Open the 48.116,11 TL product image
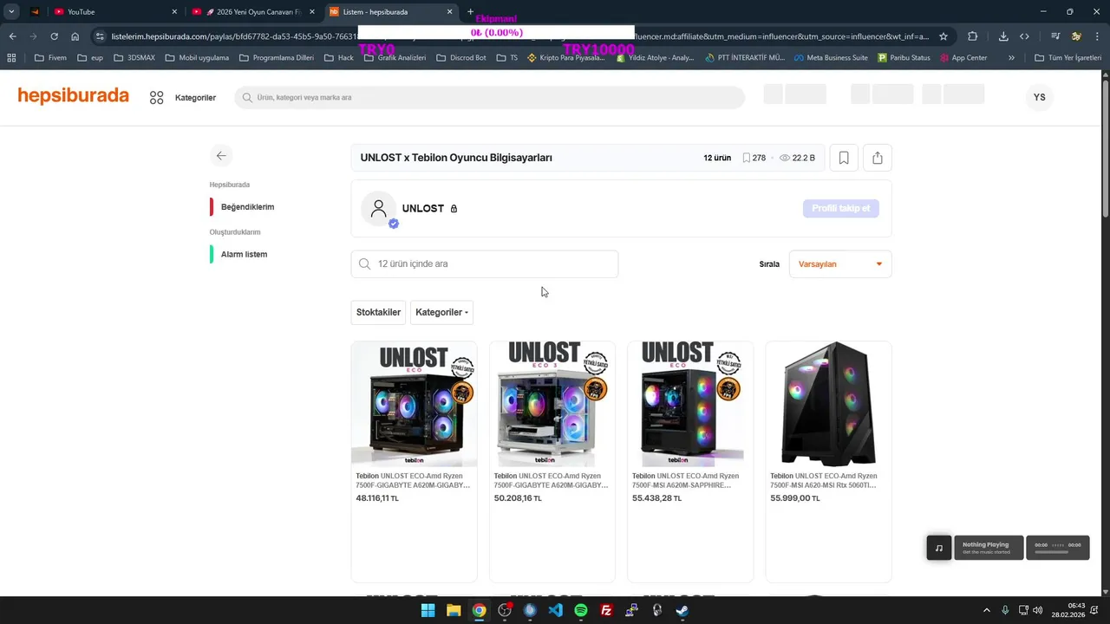1110x624 pixels. click(414, 404)
